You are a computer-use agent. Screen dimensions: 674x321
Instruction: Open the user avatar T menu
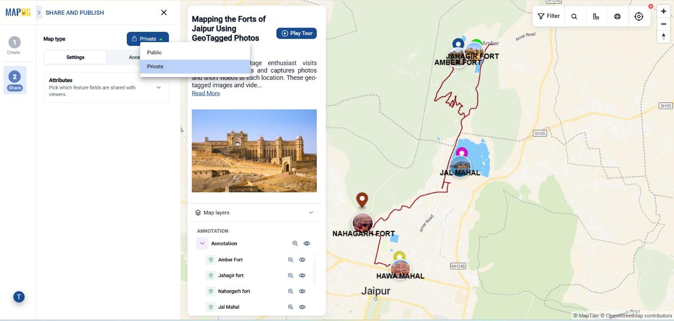(x=19, y=297)
